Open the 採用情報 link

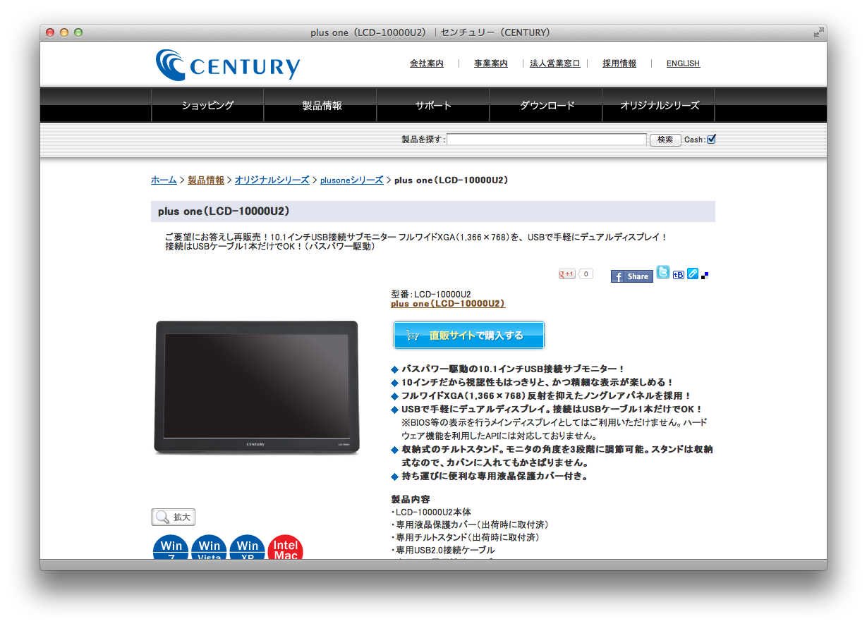pos(619,63)
